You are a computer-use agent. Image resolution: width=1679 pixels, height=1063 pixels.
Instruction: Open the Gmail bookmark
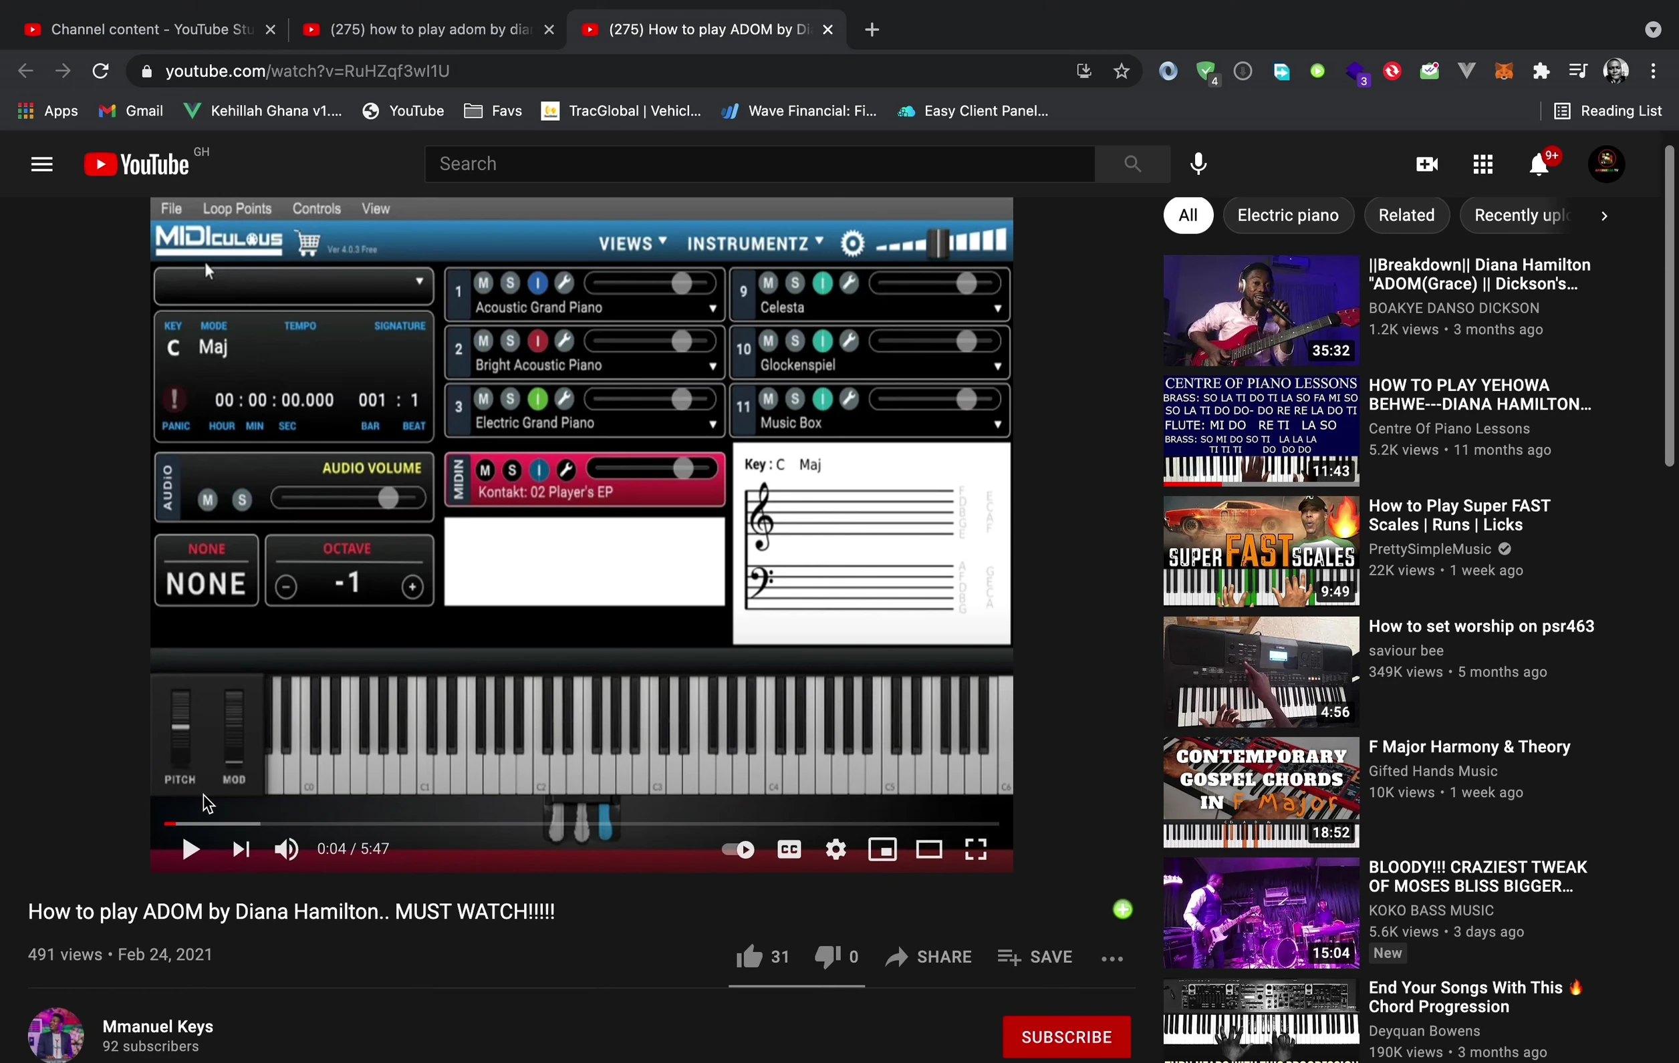coord(131,111)
